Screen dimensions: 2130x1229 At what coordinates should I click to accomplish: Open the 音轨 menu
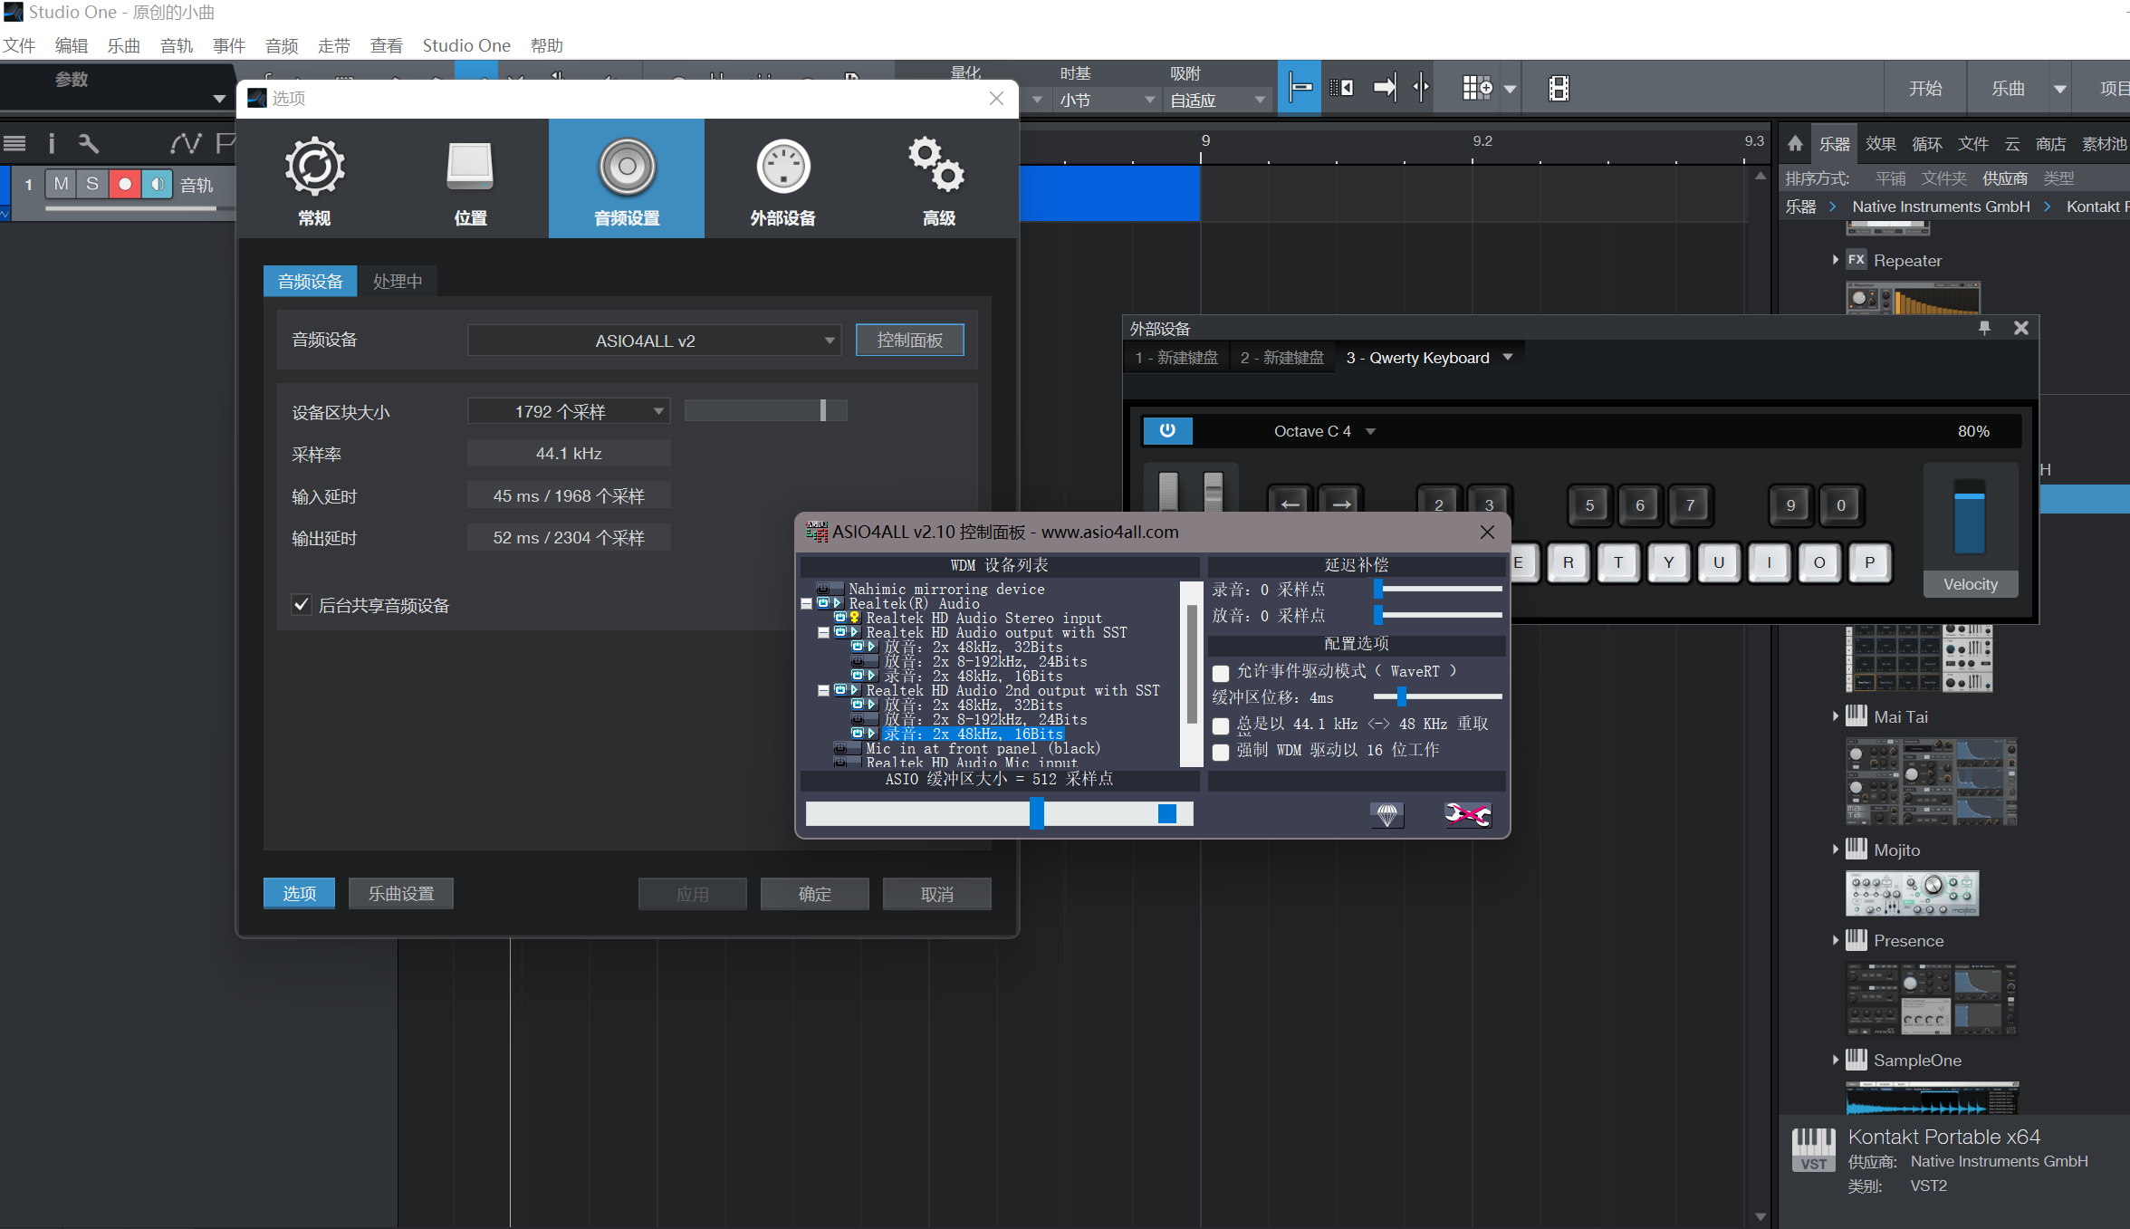(x=177, y=45)
